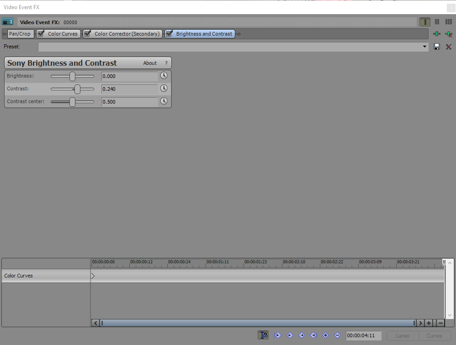This screenshot has height=345, width=456.
Task: Open the Plug-In Chain button
Action: coord(436,34)
